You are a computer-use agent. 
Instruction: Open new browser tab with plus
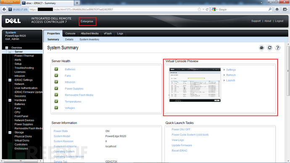coord(77,3)
